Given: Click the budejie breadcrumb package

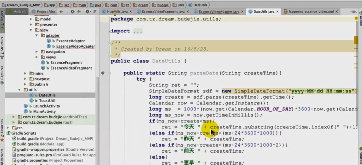Looking at the screenshot, I should click(160, 5).
